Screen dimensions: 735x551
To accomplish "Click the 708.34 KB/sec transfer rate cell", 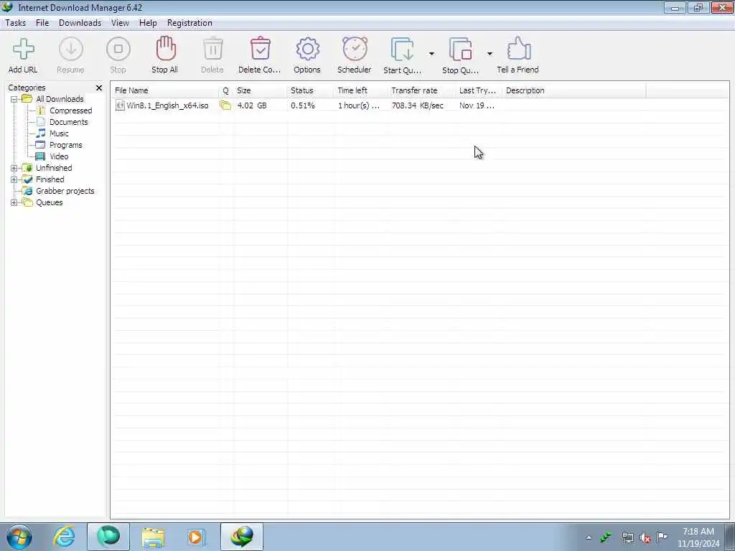I will click(x=418, y=105).
